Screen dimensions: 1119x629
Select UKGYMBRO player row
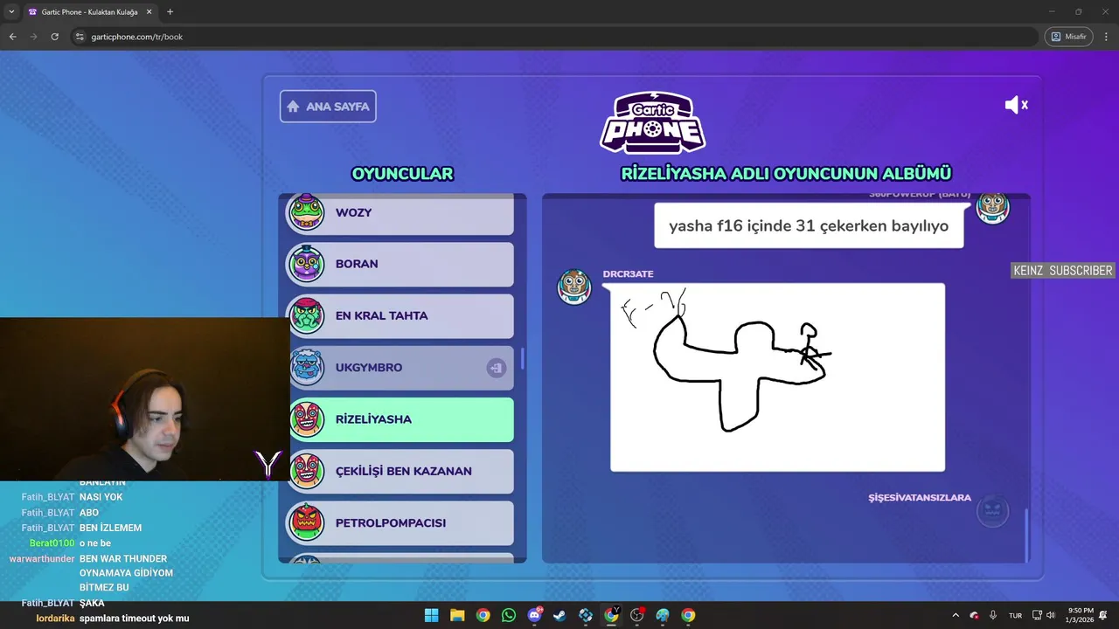click(x=401, y=368)
